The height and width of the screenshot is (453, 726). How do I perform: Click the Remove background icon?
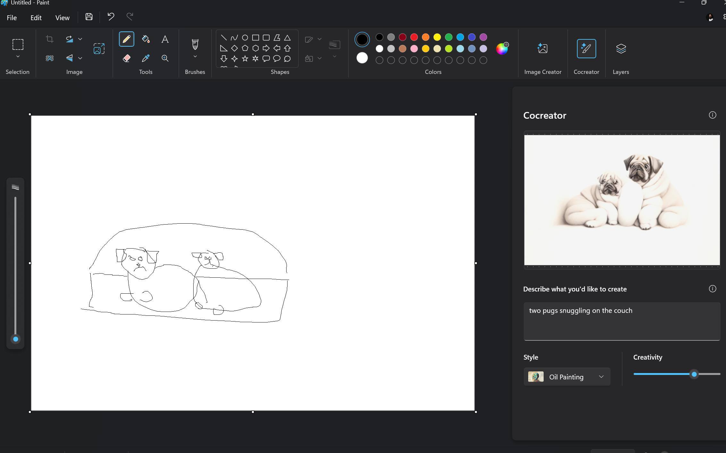tap(50, 58)
